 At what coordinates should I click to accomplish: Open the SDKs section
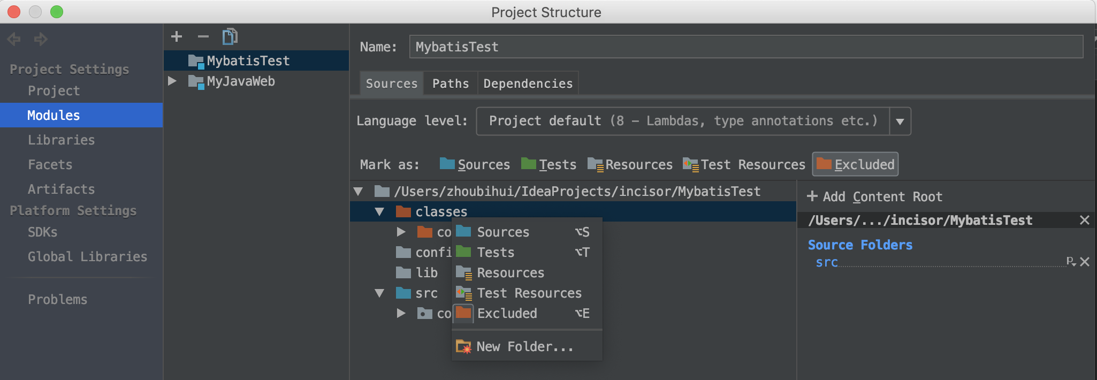[42, 232]
